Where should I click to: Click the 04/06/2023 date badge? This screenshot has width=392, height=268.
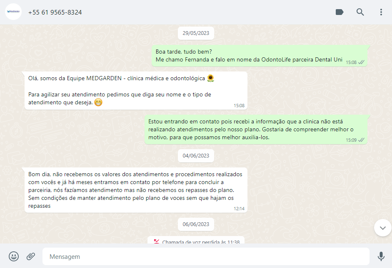point(196,156)
